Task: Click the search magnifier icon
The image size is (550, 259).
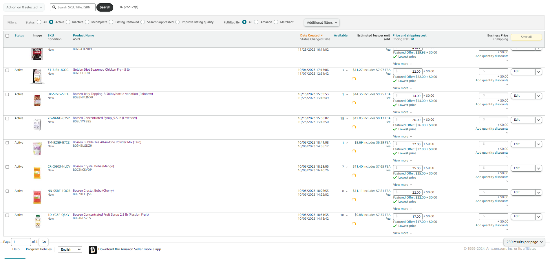Action: tap(54, 7)
